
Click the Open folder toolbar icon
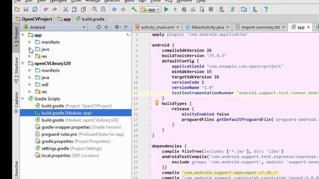click(x=17, y=9)
